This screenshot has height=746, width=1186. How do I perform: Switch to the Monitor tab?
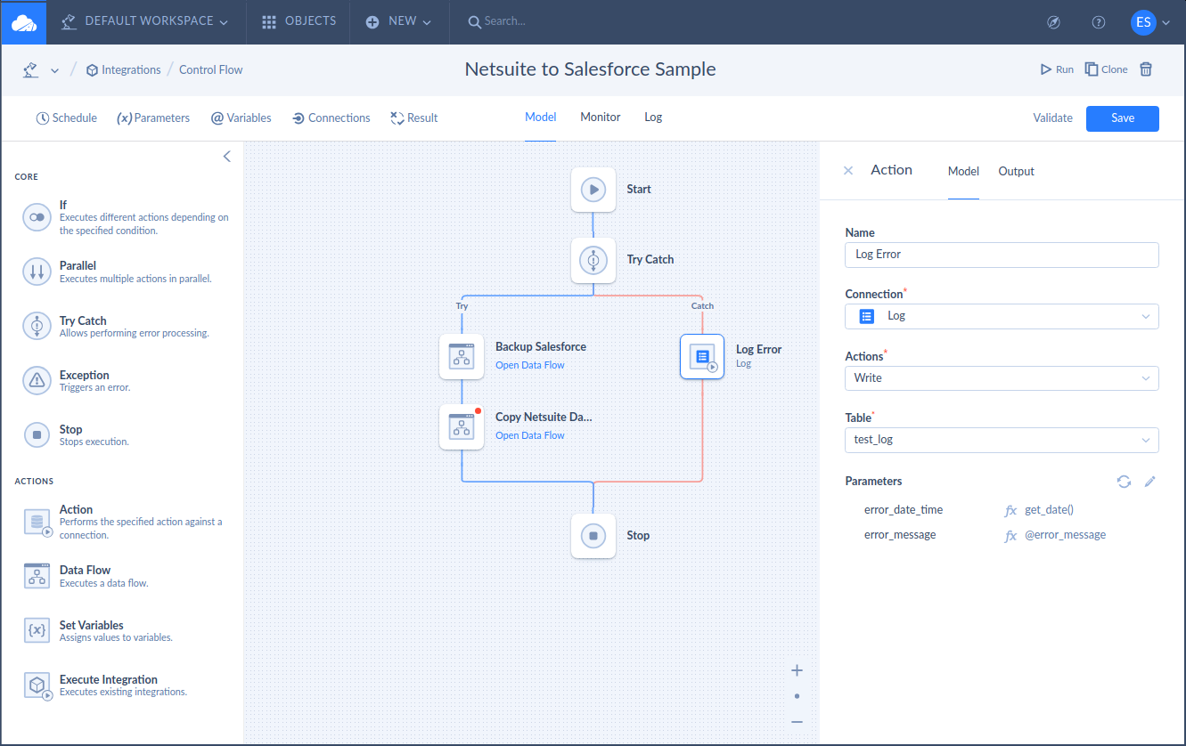click(x=601, y=117)
